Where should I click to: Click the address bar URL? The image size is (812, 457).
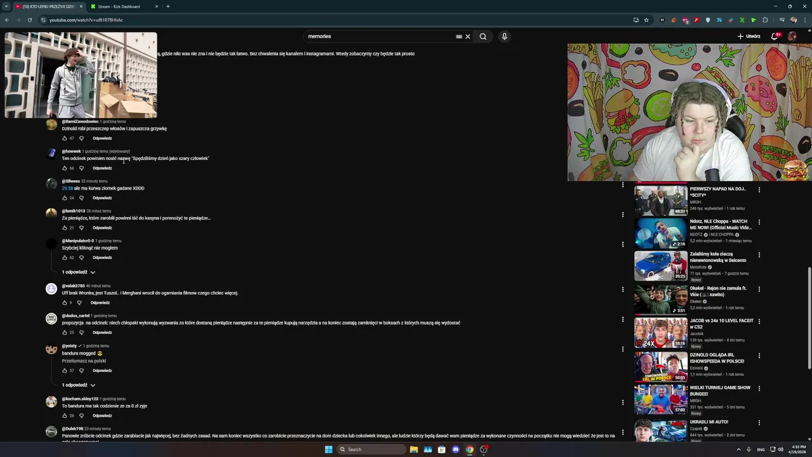[86, 20]
